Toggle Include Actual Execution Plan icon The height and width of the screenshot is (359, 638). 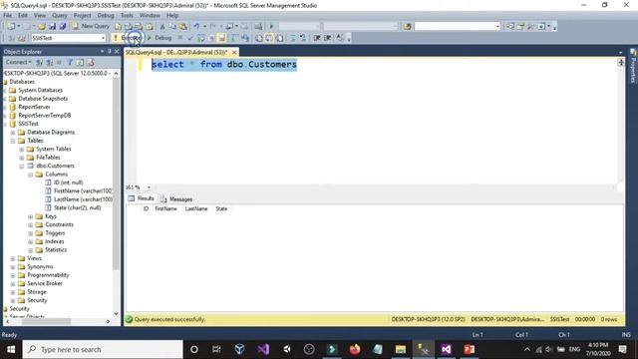click(x=234, y=38)
